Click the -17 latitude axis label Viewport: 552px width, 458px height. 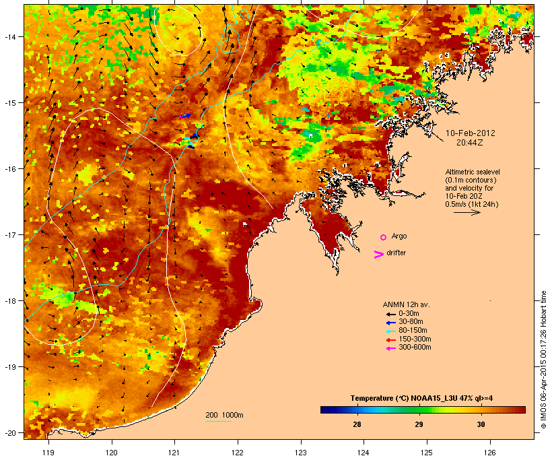9,234
